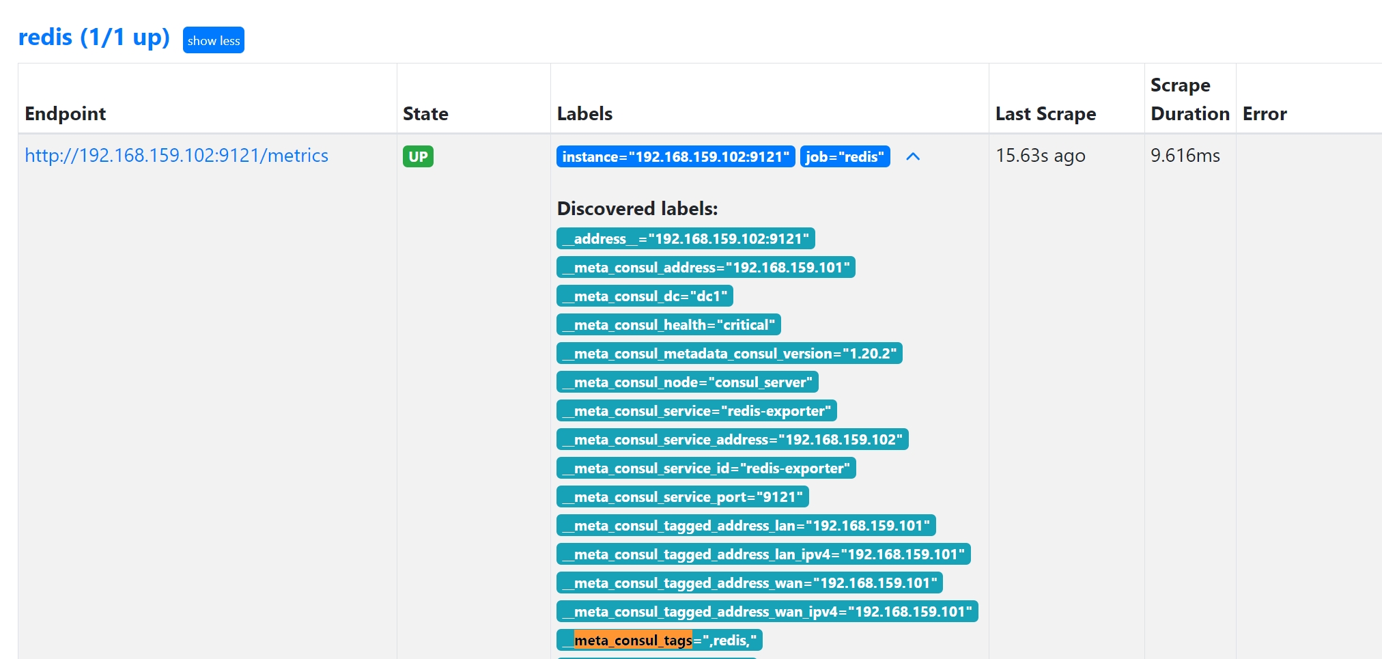Click the __meta_consul_node="consul_server" label

pyautogui.click(x=688, y=382)
